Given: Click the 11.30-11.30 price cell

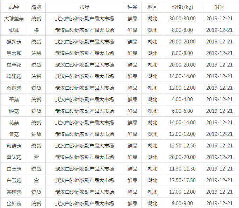Looking at the screenshot, I should [182, 169].
